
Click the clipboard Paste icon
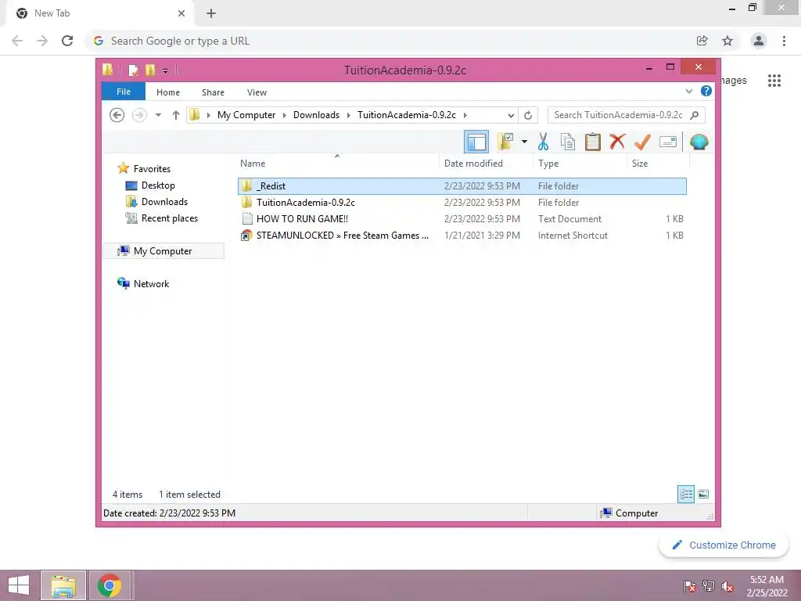[593, 142]
